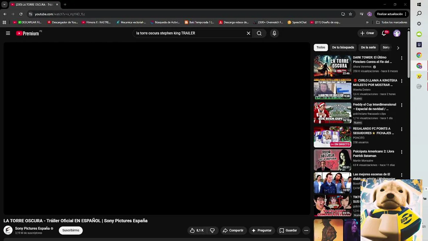428x241 pixels.
Task: Open Windows Start button
Action: [419, 4]
